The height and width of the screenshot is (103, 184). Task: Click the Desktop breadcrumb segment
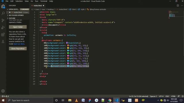tap(51, 9)
